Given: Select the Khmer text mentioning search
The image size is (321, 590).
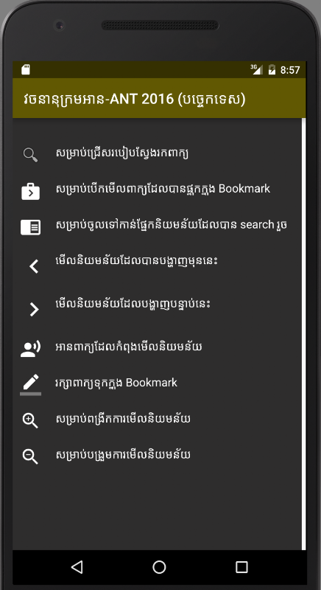Looking at the screenshot, I should pyautogui.click(x=172, y=225).
